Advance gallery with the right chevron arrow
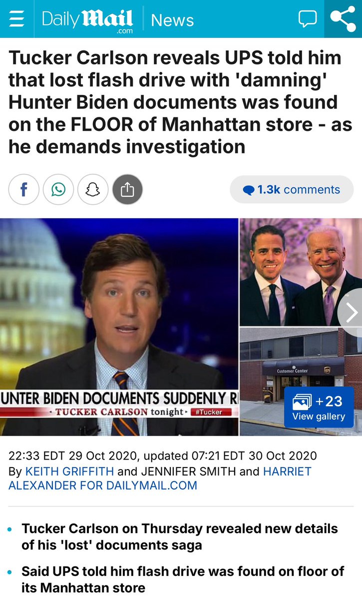362x599 pixels. pyautogui.click(x=351, y=312)
